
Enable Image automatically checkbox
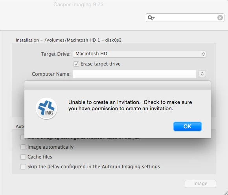click(23, 147)
